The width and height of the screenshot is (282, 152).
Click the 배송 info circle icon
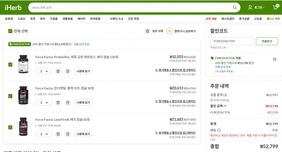coord(219,130)
